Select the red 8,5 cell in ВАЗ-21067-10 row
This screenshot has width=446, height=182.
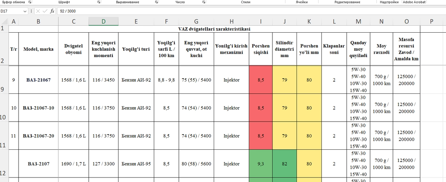click(x=261, y=108)
